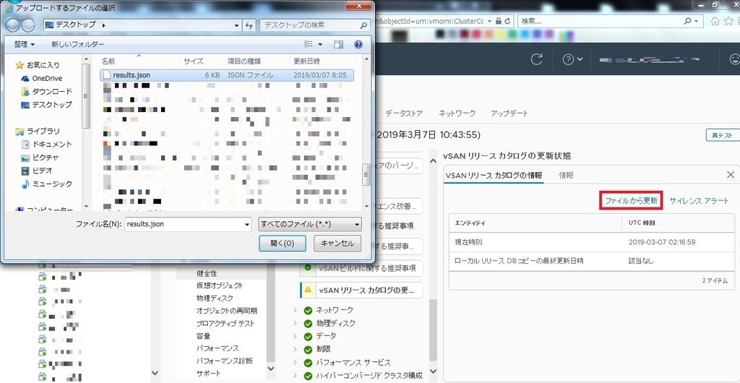Click the search magnifier in file dialog
Screen dimensions: 740x383
click(x=363, y=25)
